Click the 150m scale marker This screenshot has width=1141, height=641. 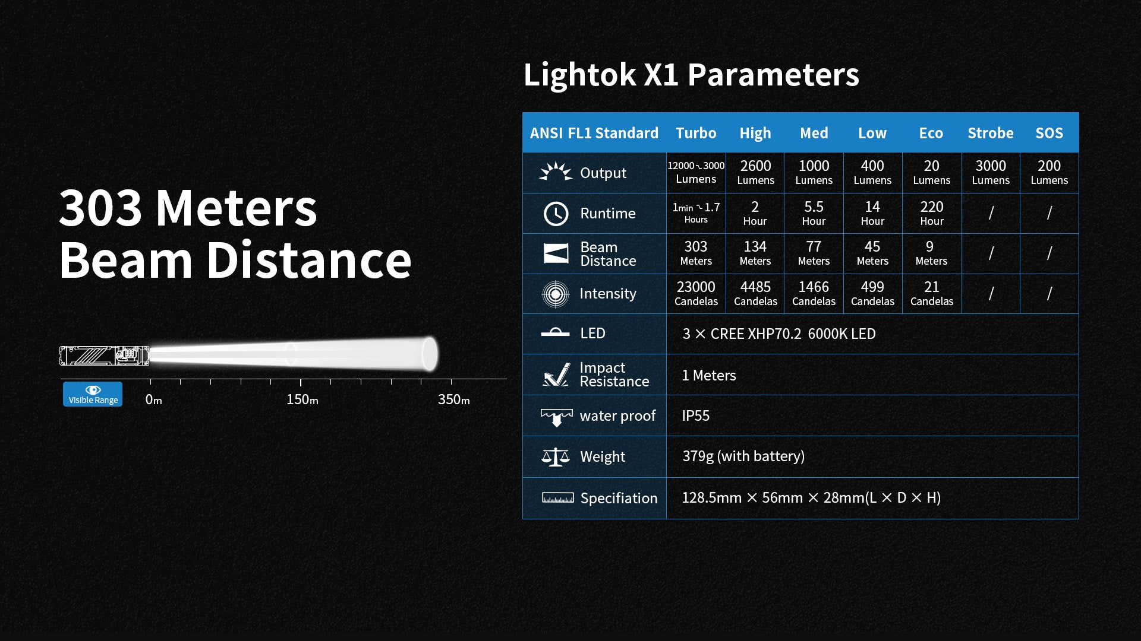[x=302, y=399]
